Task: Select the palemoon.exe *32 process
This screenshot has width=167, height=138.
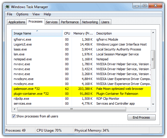Action: (x=81, y=89)
